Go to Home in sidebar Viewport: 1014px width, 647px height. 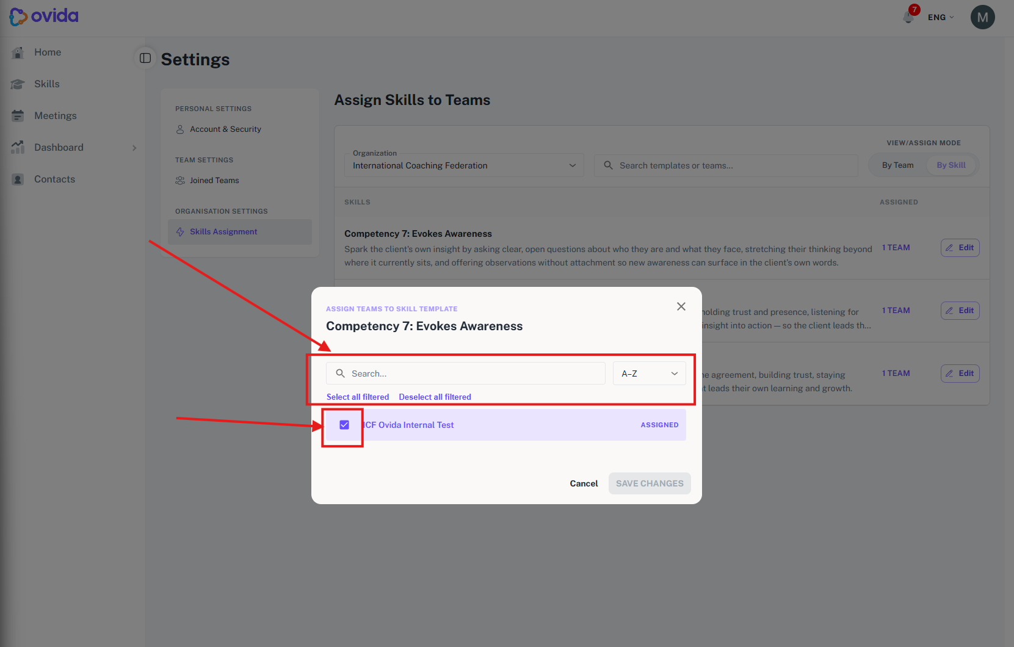pos(48,52)
